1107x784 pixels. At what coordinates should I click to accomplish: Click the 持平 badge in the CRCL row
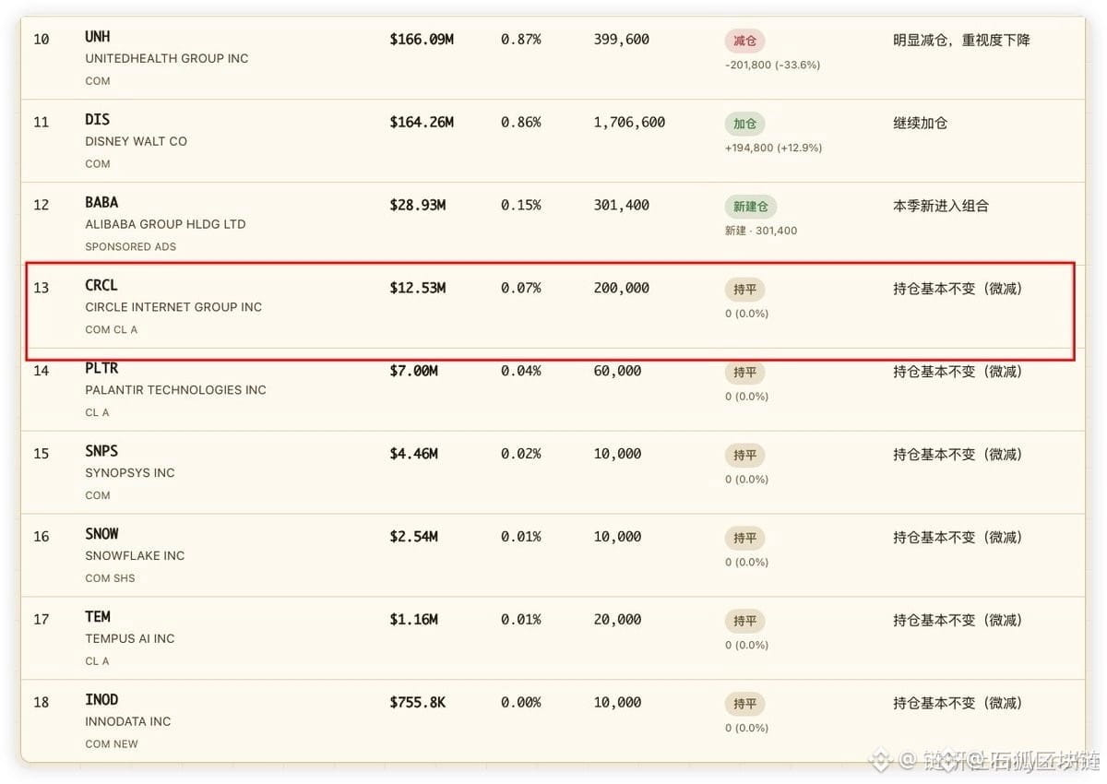744,290
